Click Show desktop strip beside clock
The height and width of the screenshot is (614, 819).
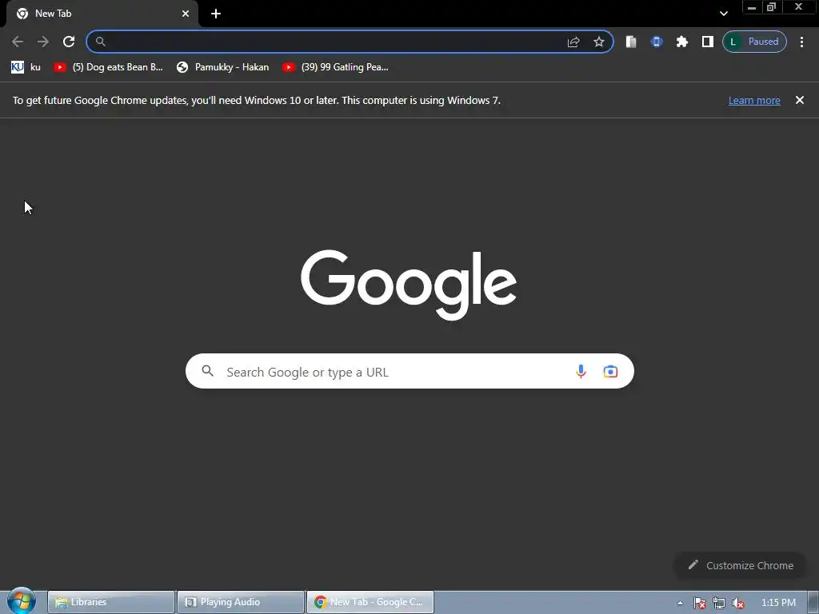813,603
